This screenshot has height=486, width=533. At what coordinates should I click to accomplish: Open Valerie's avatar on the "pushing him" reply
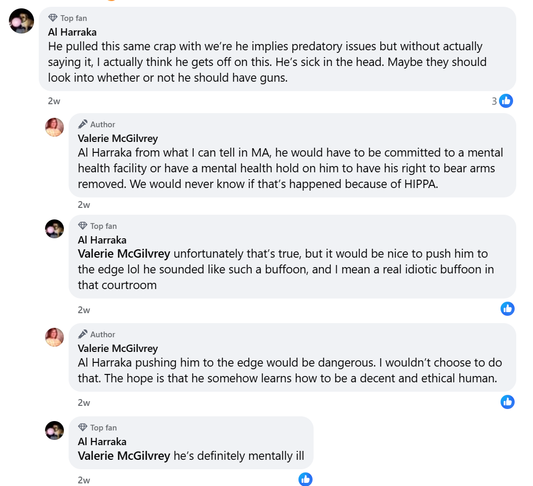[x=54, y=337]
